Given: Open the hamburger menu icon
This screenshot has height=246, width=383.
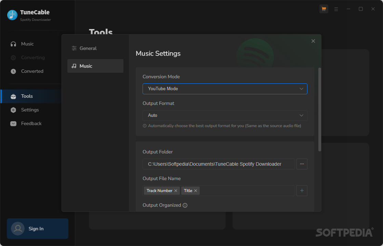Looking at the screenshot, I should 336,9.
